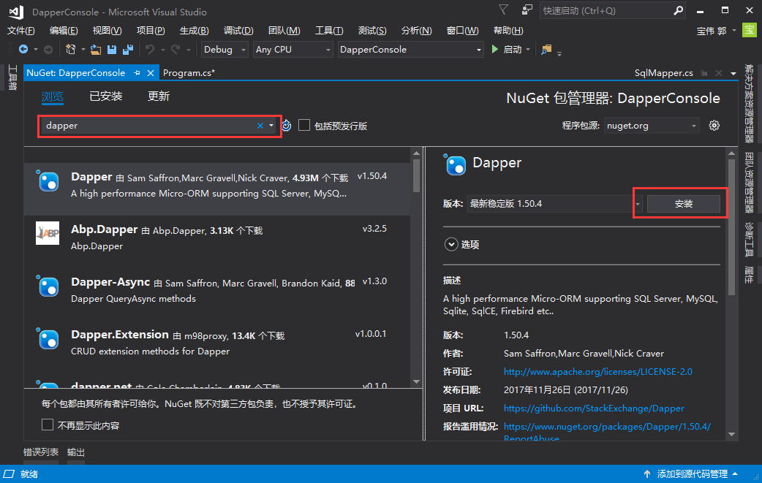Screen dimensions: 762x483
Task: Open the Debug configuration dropdown
Action: [x=225, y=50]
